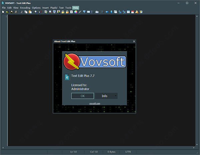The height and width of the screenshot is (155, 200).
Task: Click the color wheel toolbar icon
Action: click(76, 12)
